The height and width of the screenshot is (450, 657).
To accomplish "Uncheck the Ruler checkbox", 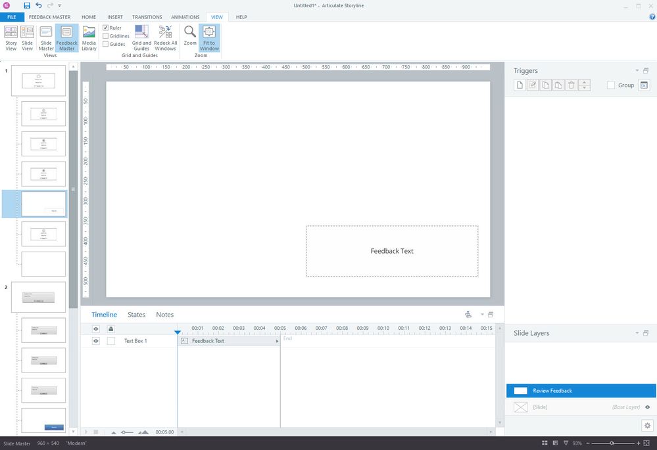I will [106, 28].
